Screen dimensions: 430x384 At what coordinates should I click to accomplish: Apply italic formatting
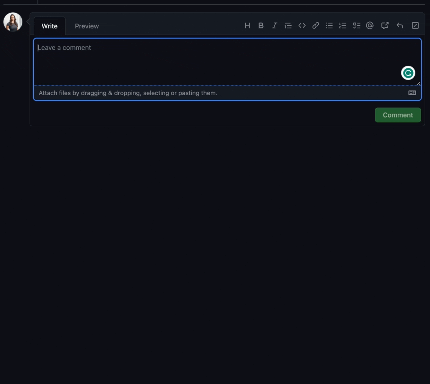pos(275,26)
